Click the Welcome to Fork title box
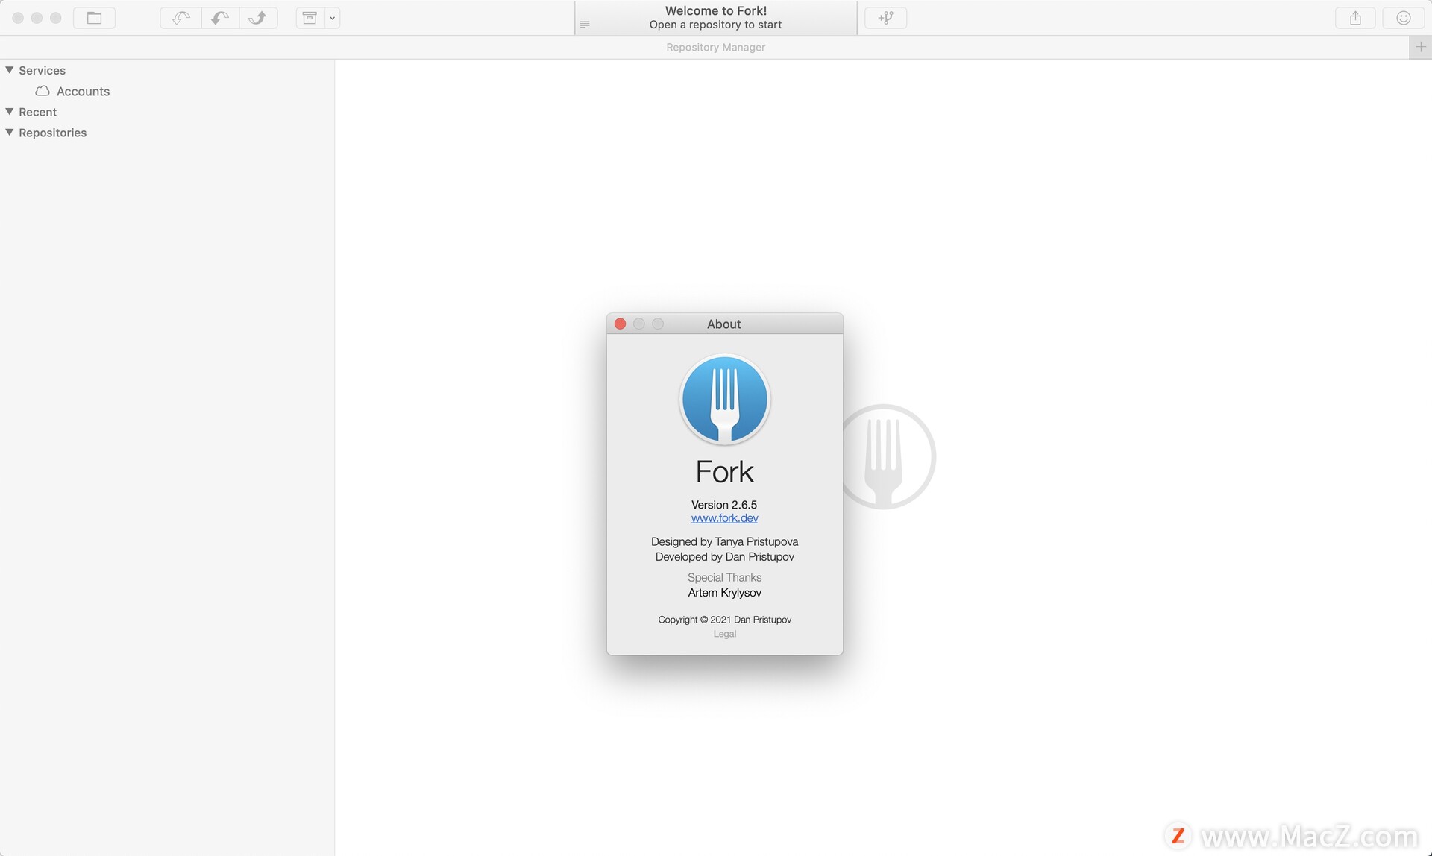The width and height of the screenshot is (1432, 856). coord(715,18)
